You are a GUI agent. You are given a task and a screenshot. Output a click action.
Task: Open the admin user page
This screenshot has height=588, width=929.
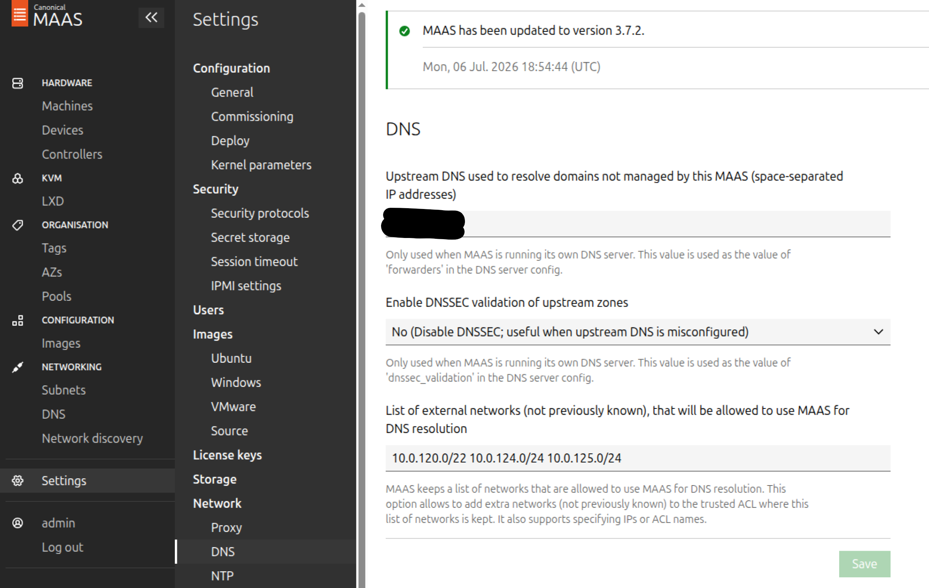tap(58, 523)
